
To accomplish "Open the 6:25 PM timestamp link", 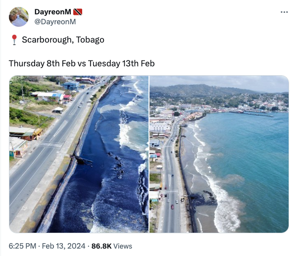I will point(22,246).
